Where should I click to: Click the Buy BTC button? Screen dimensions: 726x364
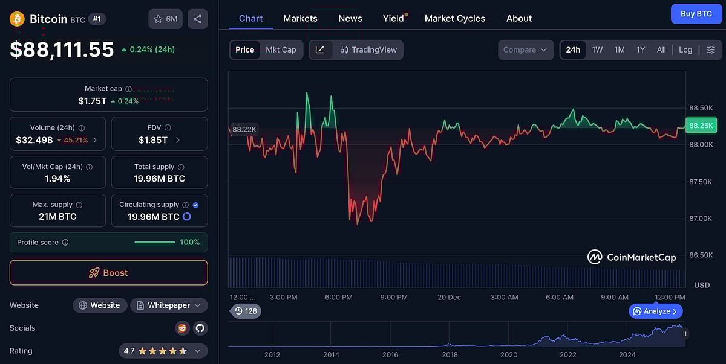point(696,13)
